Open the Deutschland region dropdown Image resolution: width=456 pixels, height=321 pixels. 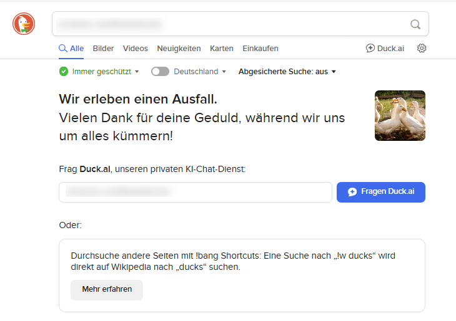click(x=200, y=72)
